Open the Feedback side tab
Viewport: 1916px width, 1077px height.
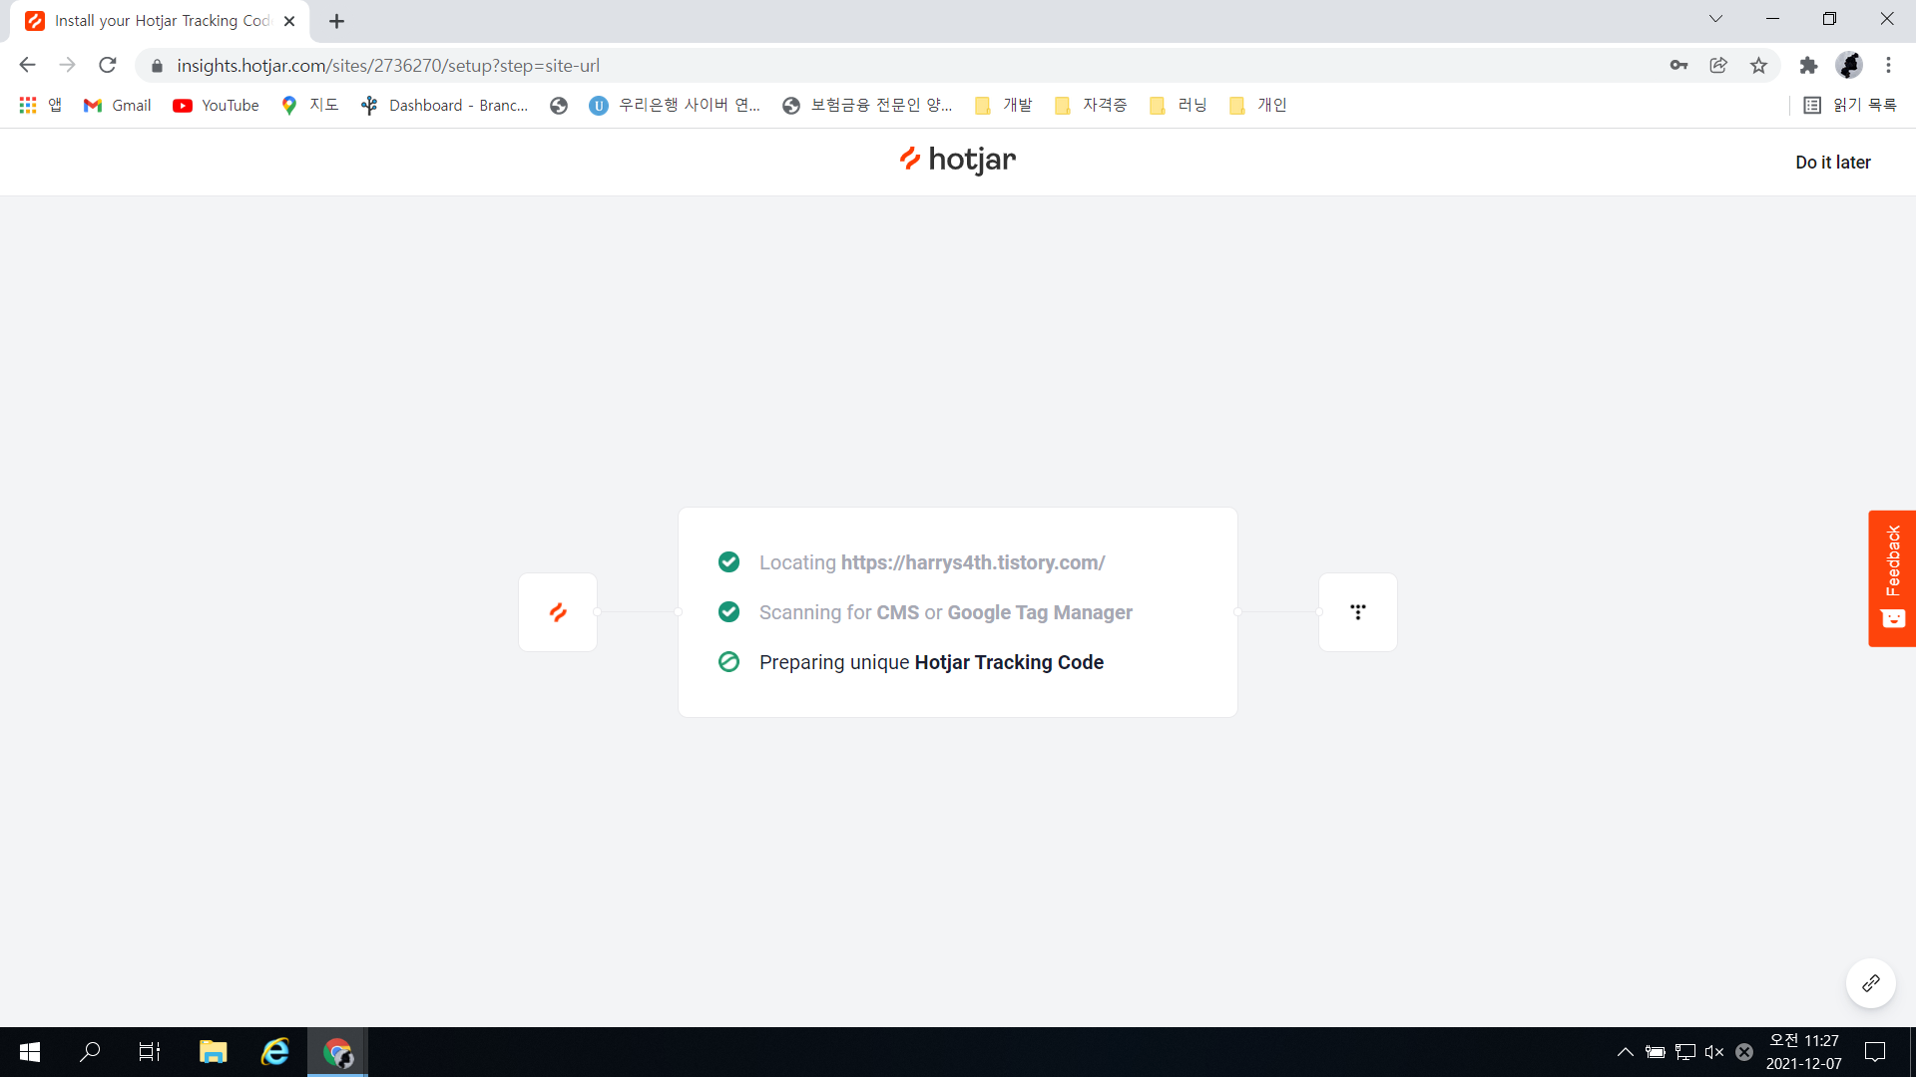1892,578
